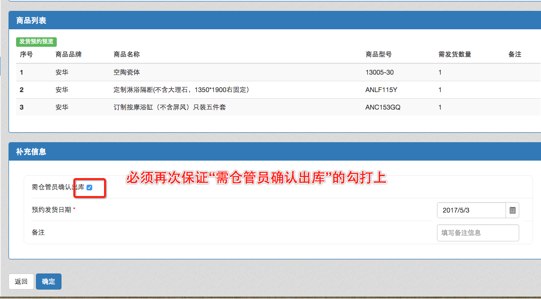The image size is (541, 299).
Task: Open the calendar picker icon beside 2017/5/3
Action: point(512,210)
